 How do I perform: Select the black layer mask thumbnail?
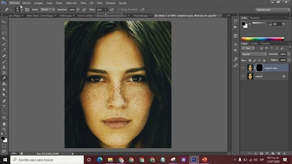click(259, 68)
